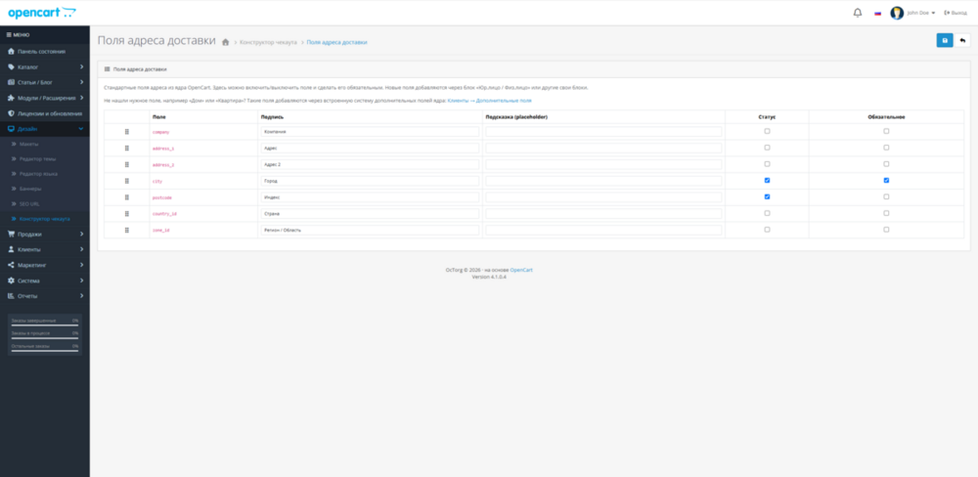Grab the drag handle for company row
Viewport: 978px width, 477px height.
point(126,132)
